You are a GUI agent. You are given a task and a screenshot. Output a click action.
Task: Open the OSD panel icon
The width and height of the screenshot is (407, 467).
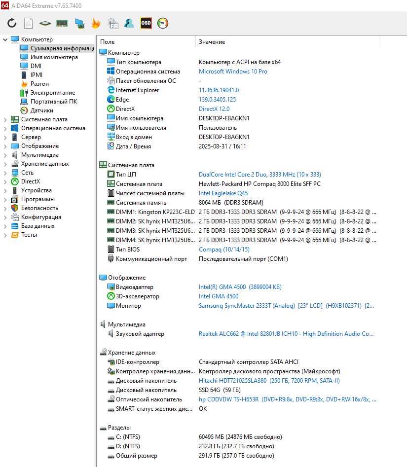pos(146,23)
